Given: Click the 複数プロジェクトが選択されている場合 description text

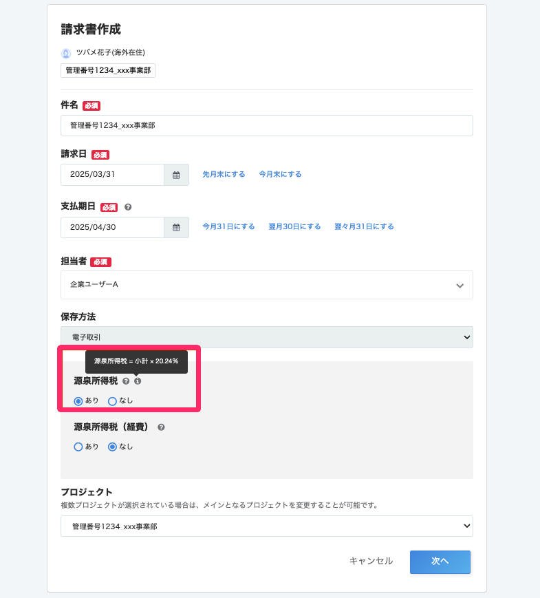Looking at the screenshot, I should click(219, 505).
